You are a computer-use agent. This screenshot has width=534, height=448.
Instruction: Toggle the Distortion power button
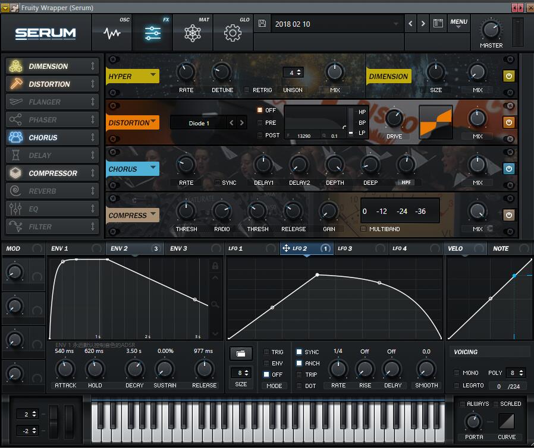[508, 122]
